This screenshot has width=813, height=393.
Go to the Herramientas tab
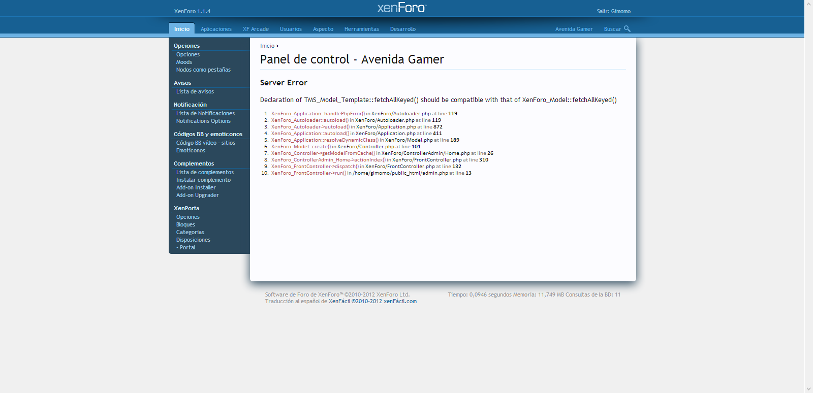361,29
